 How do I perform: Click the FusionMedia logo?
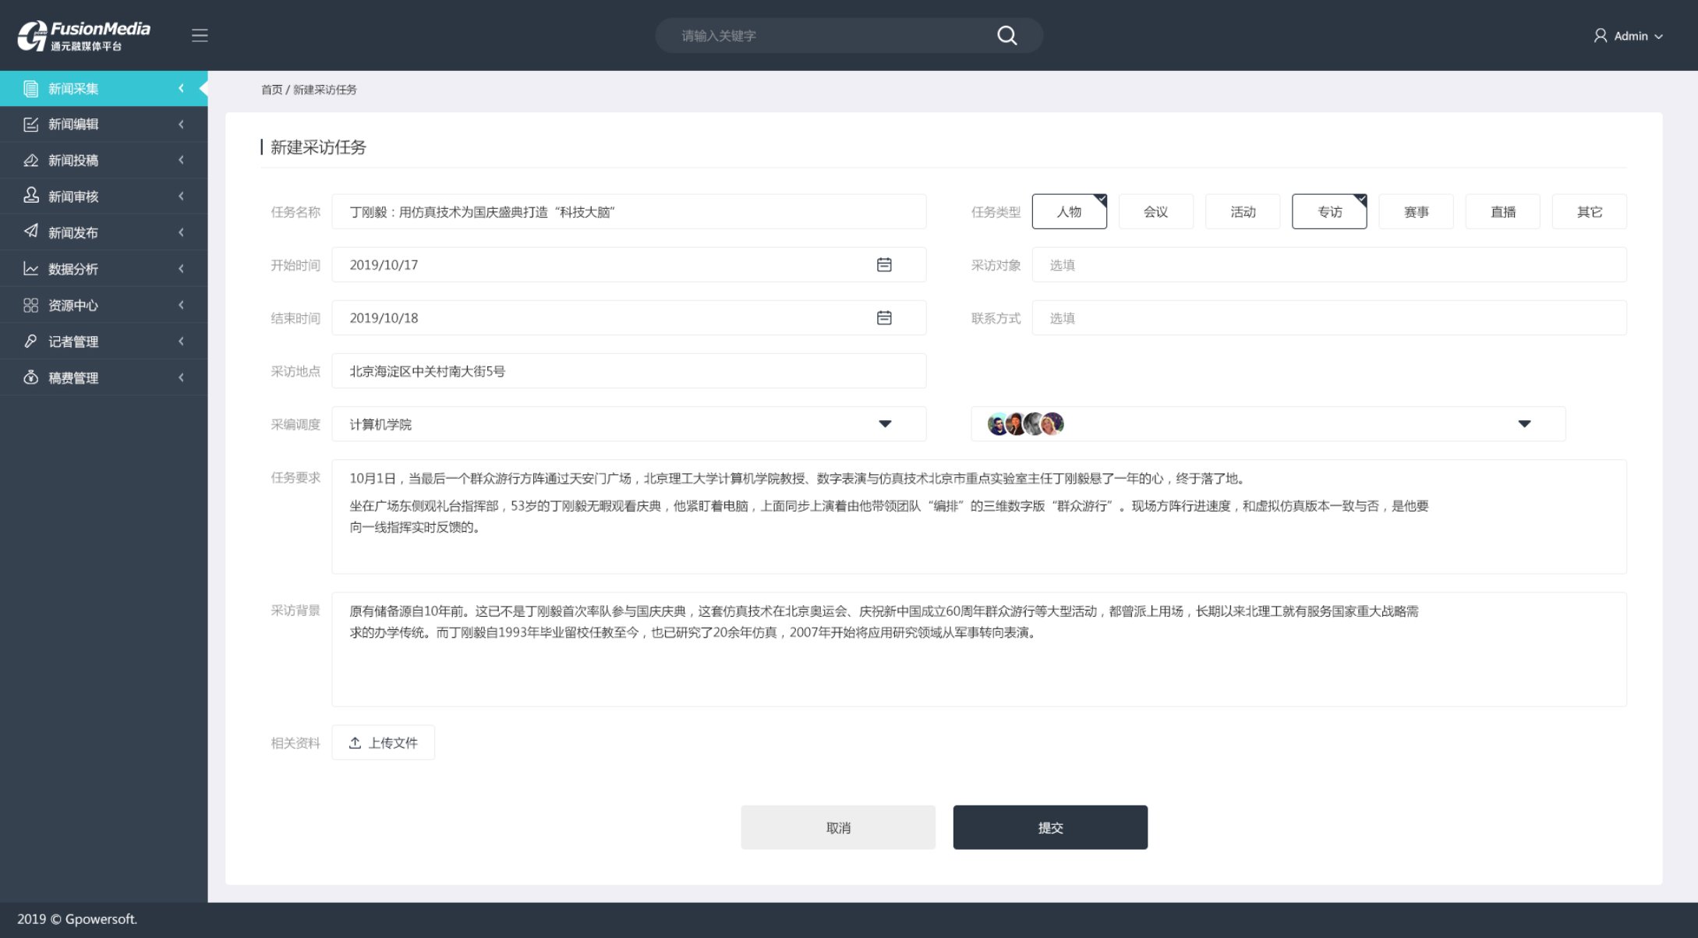(83, 35)
